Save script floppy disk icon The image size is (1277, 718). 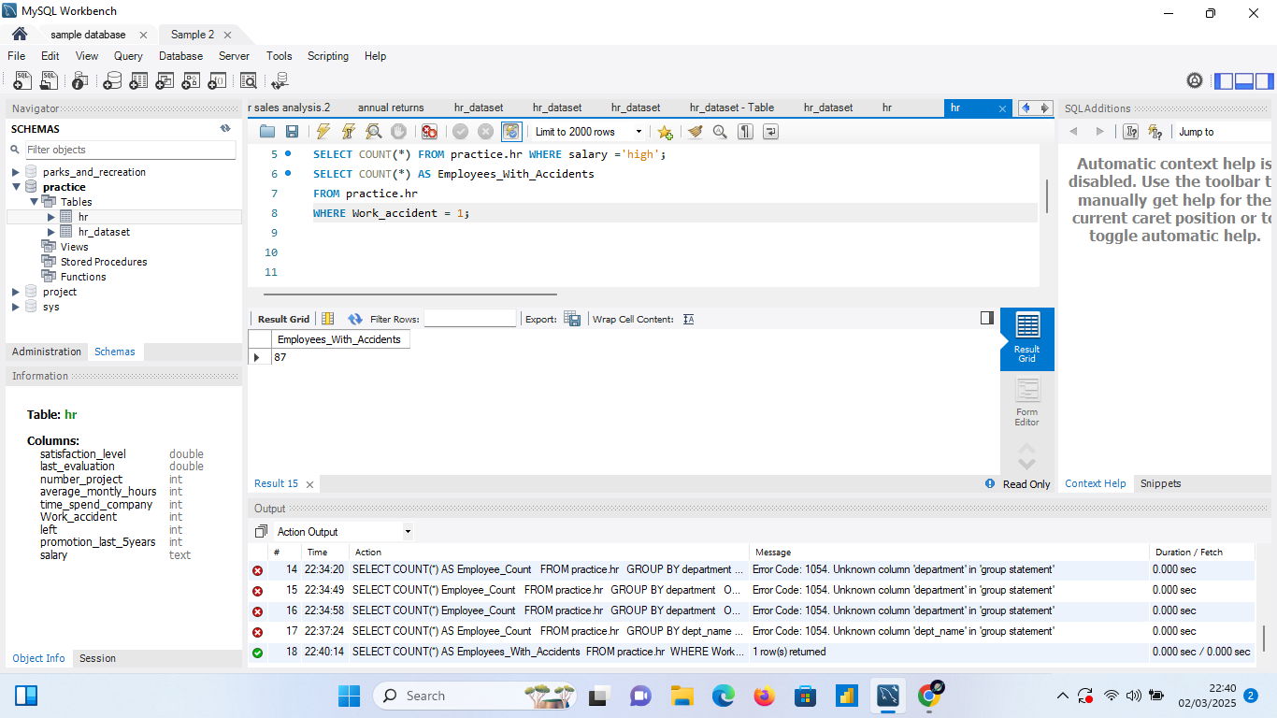[x=292, y=132]
